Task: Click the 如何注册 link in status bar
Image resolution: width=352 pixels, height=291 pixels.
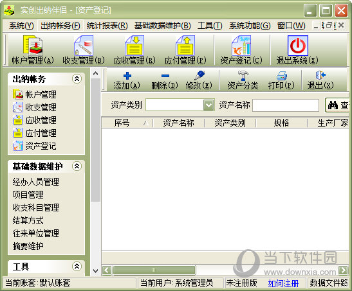Action: point(283,283)
